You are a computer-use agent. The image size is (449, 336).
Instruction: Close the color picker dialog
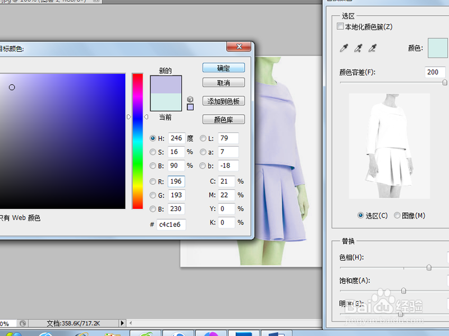coord(239,46)
